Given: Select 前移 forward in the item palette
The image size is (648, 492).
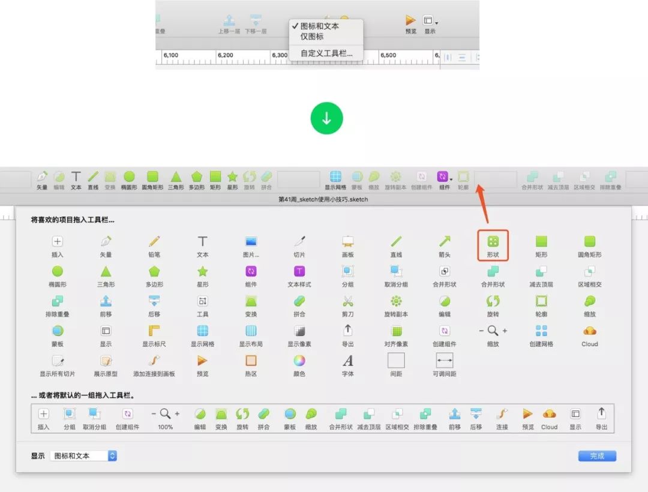Looking at the screenshot, I should pos(106,306).
